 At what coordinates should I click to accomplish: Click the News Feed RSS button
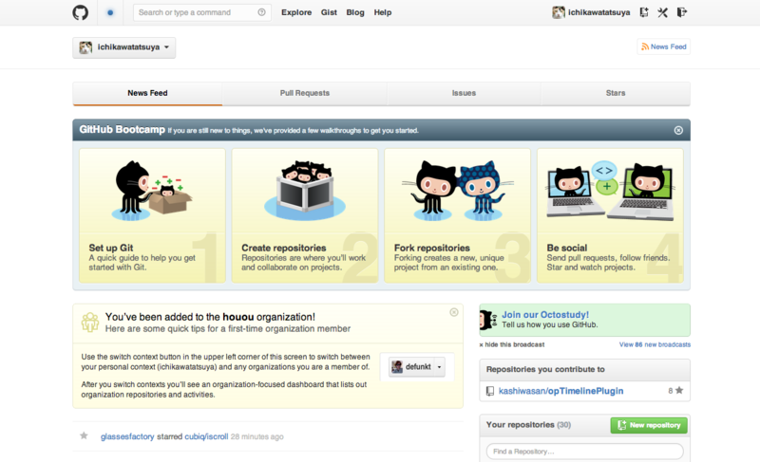(663, 46)
